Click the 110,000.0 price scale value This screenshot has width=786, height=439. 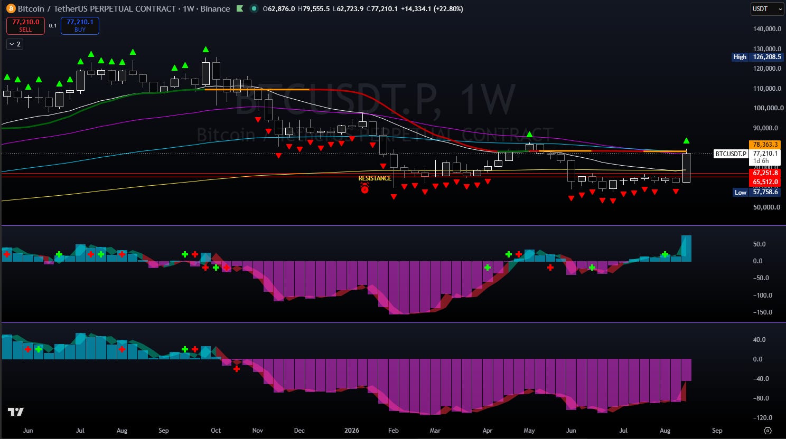tap(767, 88)
